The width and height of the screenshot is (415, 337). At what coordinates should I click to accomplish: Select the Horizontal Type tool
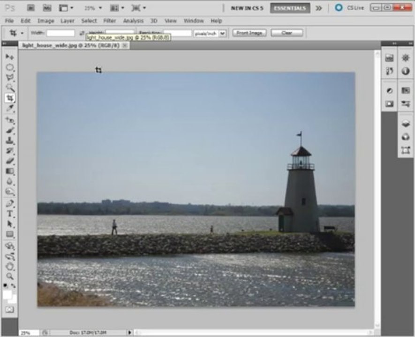10,213
